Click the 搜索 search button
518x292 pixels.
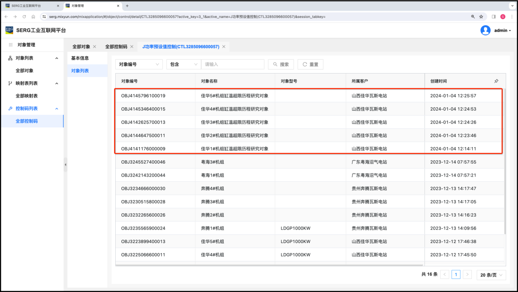click(x=280, y=65)
